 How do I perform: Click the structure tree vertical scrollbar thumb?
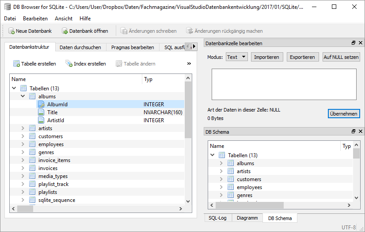(x=188, y=110)
